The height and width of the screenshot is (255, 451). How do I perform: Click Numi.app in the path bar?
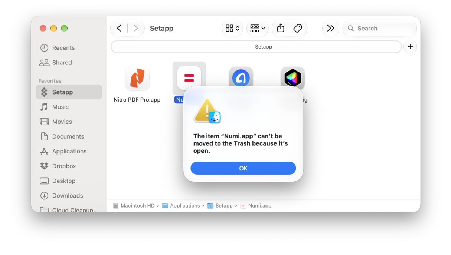(x=256, y=206)
